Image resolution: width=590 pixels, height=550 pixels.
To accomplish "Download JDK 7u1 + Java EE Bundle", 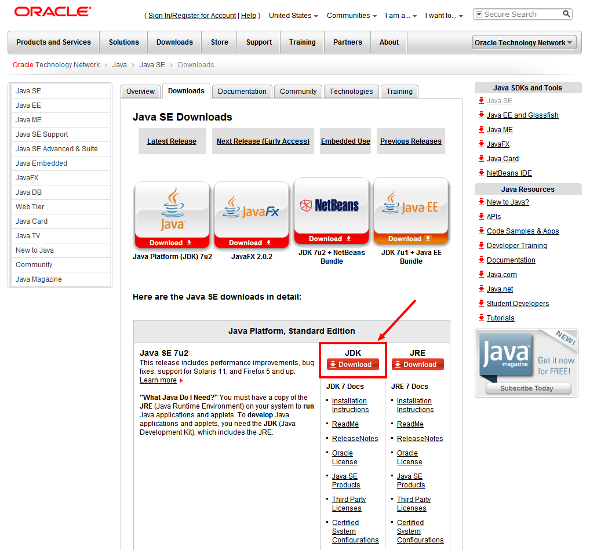I will [411, 239].
